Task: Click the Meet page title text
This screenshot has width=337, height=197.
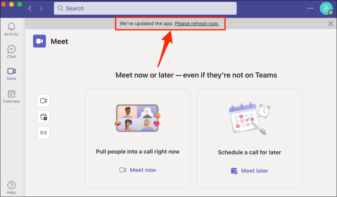Action: click(x=59, y=41)
